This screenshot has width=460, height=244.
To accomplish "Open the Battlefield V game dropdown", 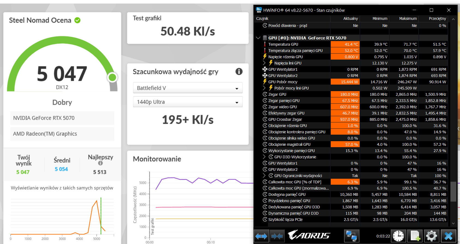I will click(188, 88).
